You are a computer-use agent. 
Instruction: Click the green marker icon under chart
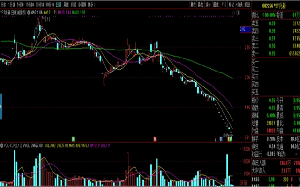[74, 139]
